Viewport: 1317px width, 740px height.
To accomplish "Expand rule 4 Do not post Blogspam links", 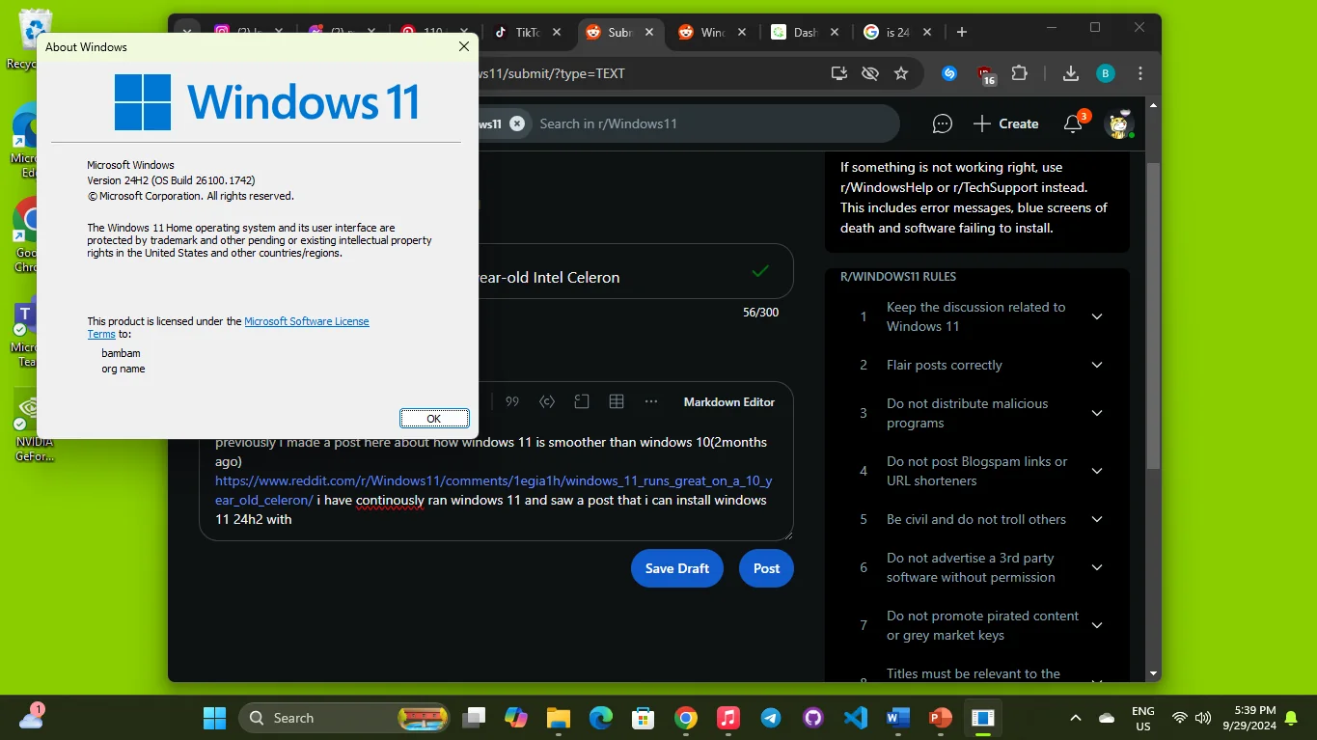I will coord(1096,471).
